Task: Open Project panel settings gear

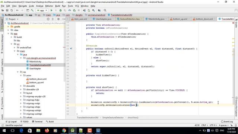Action: [58, 19]
